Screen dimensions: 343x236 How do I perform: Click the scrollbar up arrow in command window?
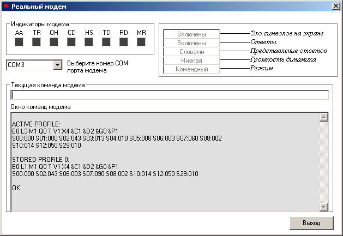point(324,117)
